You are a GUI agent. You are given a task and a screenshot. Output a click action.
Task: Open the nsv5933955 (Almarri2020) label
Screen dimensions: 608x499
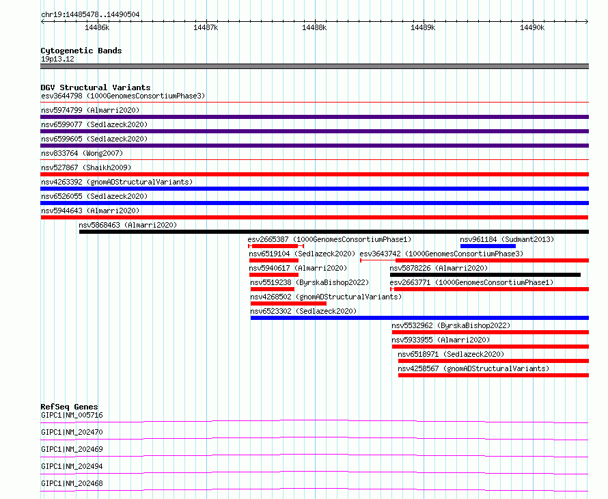(441, 340)
